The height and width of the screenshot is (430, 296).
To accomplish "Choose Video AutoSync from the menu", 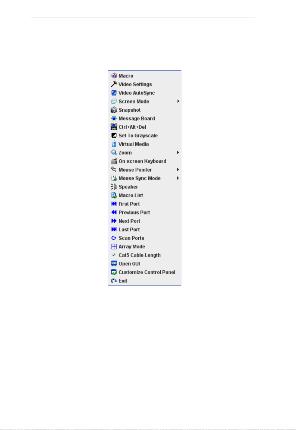I will [x=145, y=93].
